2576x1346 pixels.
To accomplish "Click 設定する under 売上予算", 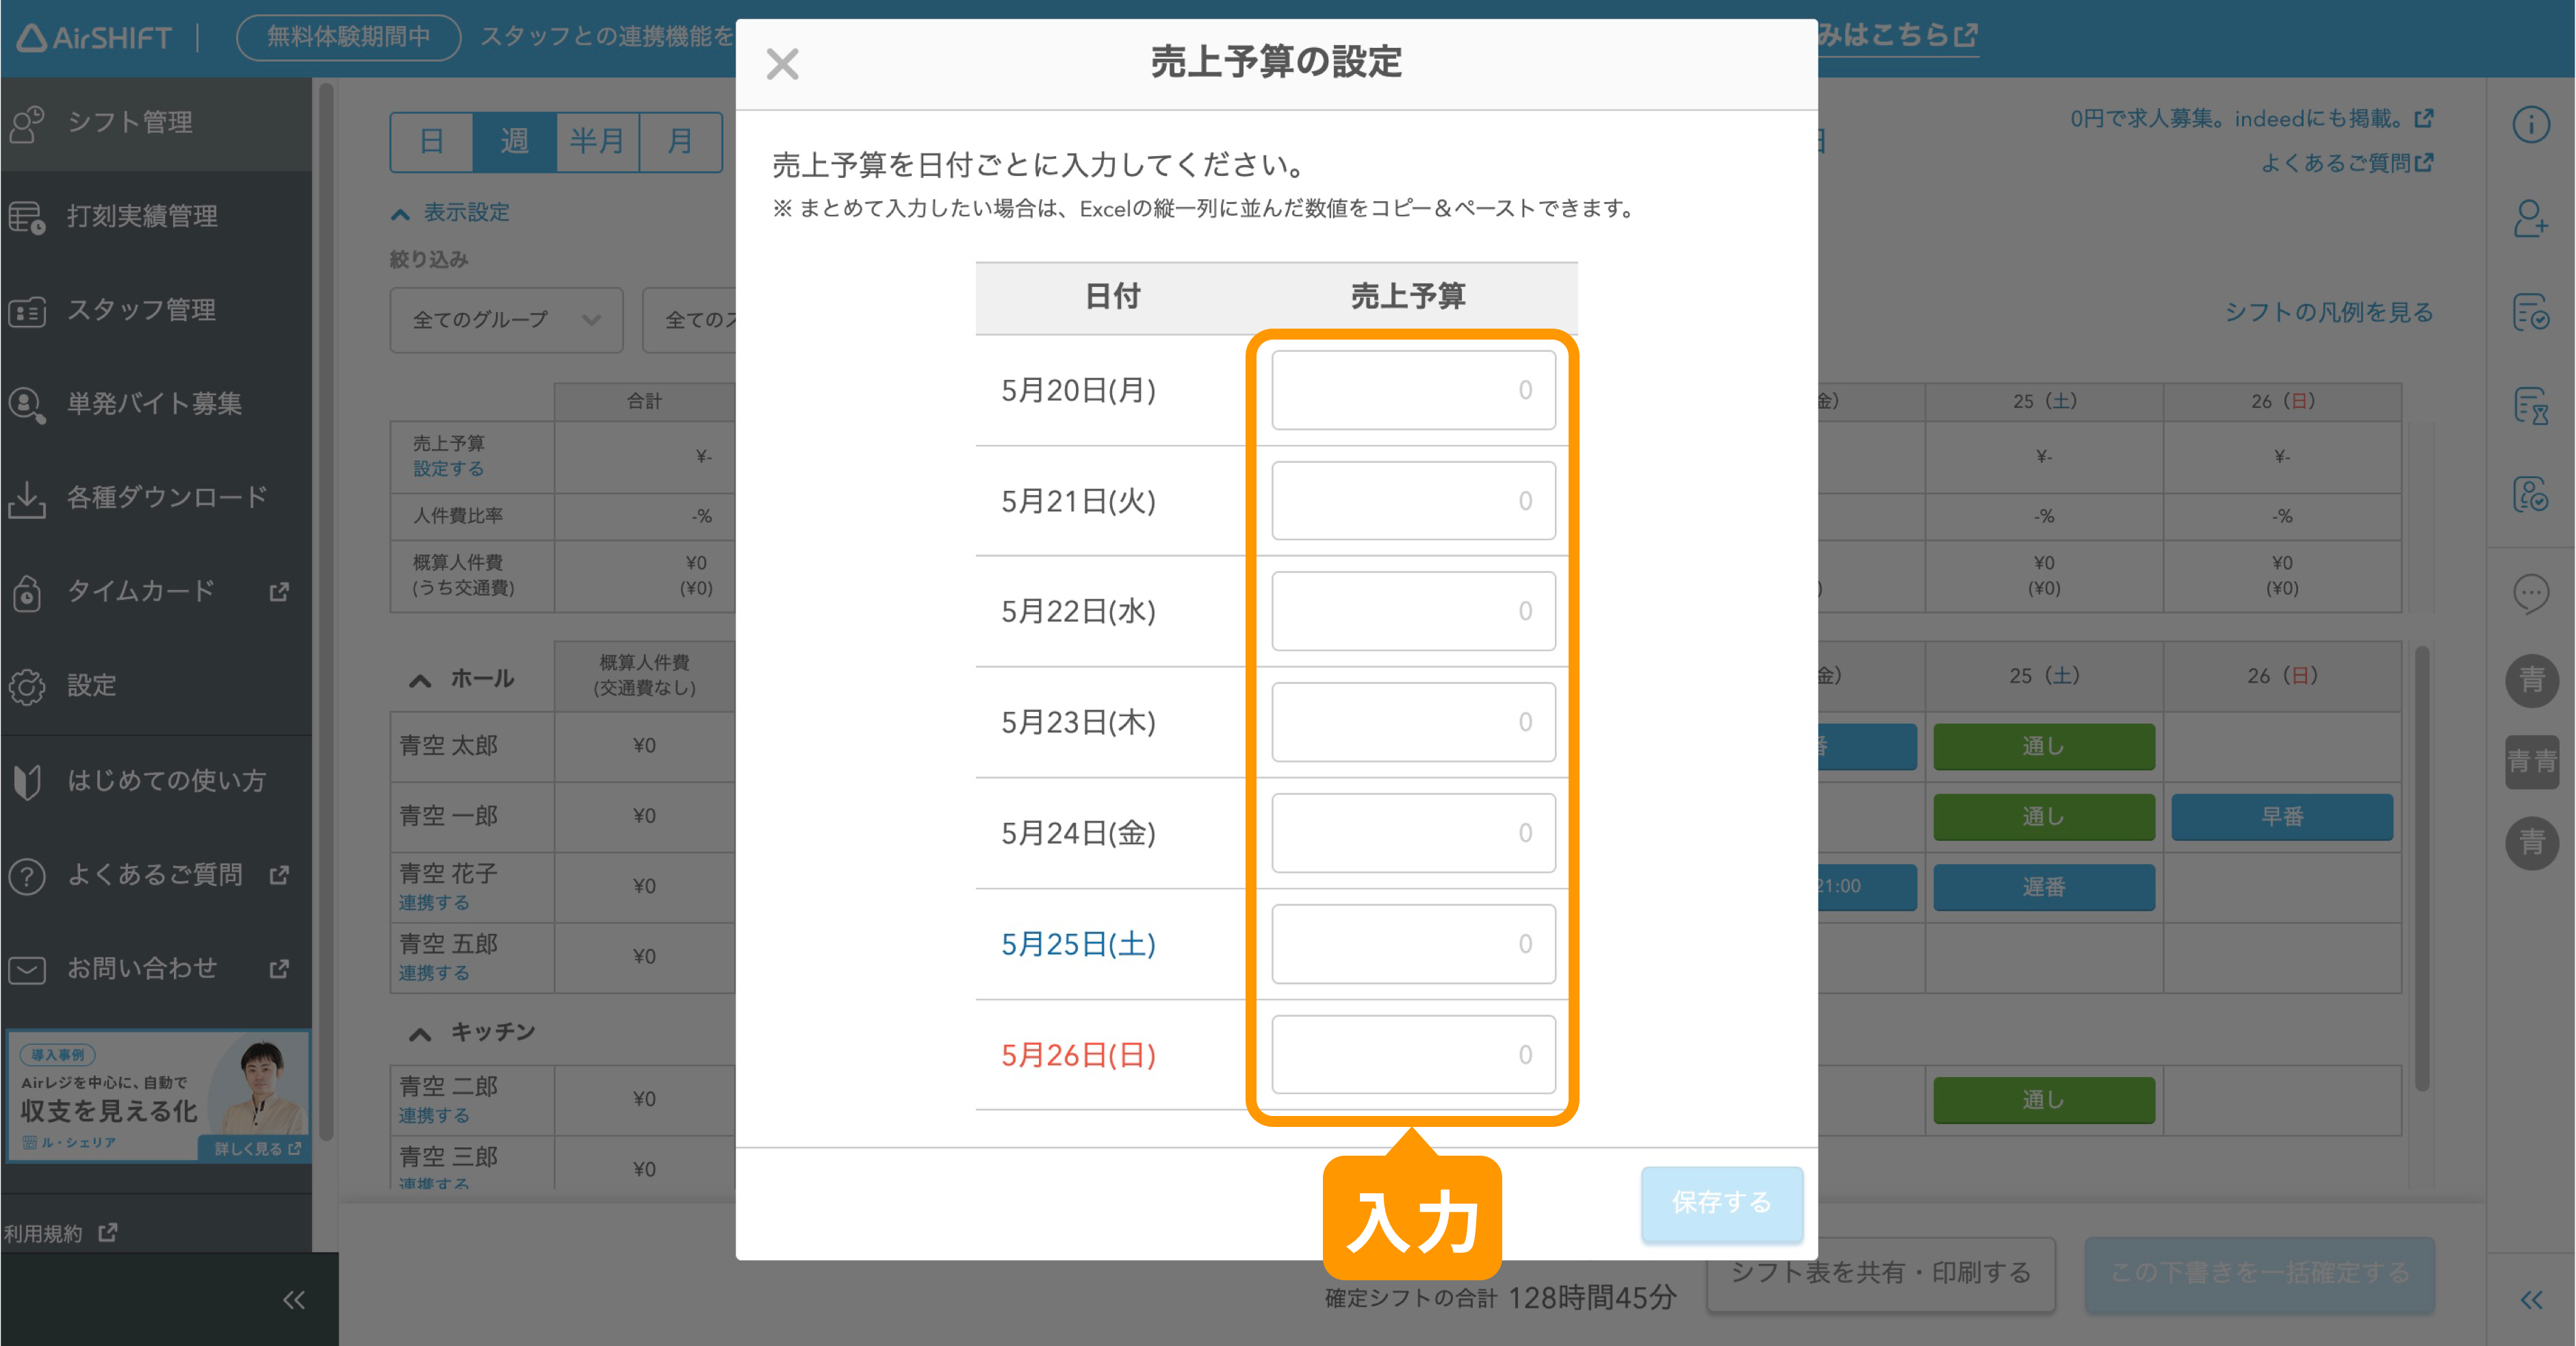I will point(448,470).
